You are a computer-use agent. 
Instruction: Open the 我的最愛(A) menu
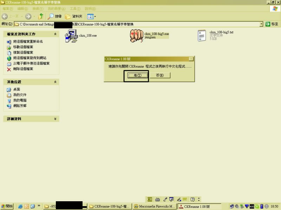click(57, 9)
